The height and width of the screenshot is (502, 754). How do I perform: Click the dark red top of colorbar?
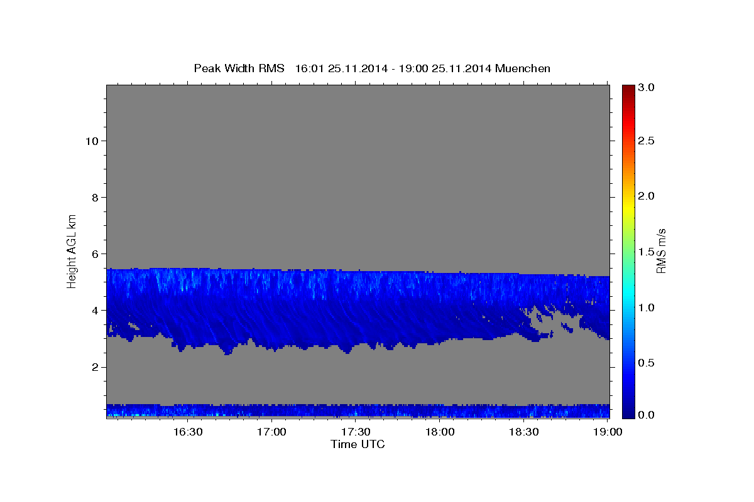coord(628,89)
